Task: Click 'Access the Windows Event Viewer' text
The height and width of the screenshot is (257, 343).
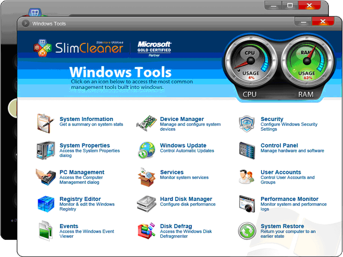Action: tap(87, 234)
